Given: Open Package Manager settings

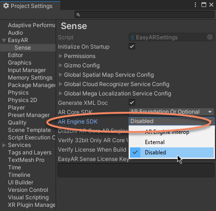Looking at the screenshot, I should 32,85.
